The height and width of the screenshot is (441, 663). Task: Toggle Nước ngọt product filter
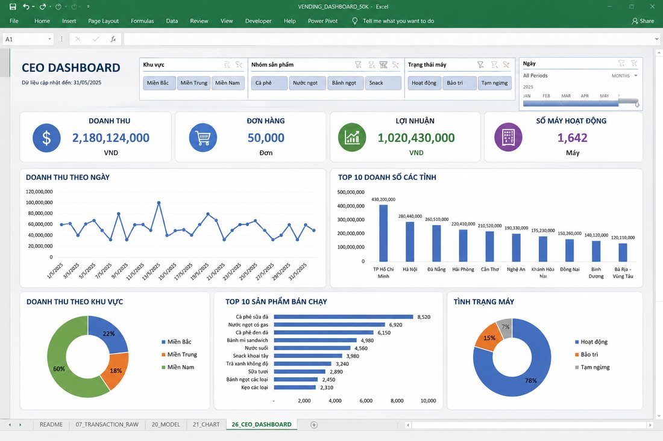[x=307, y=83]
